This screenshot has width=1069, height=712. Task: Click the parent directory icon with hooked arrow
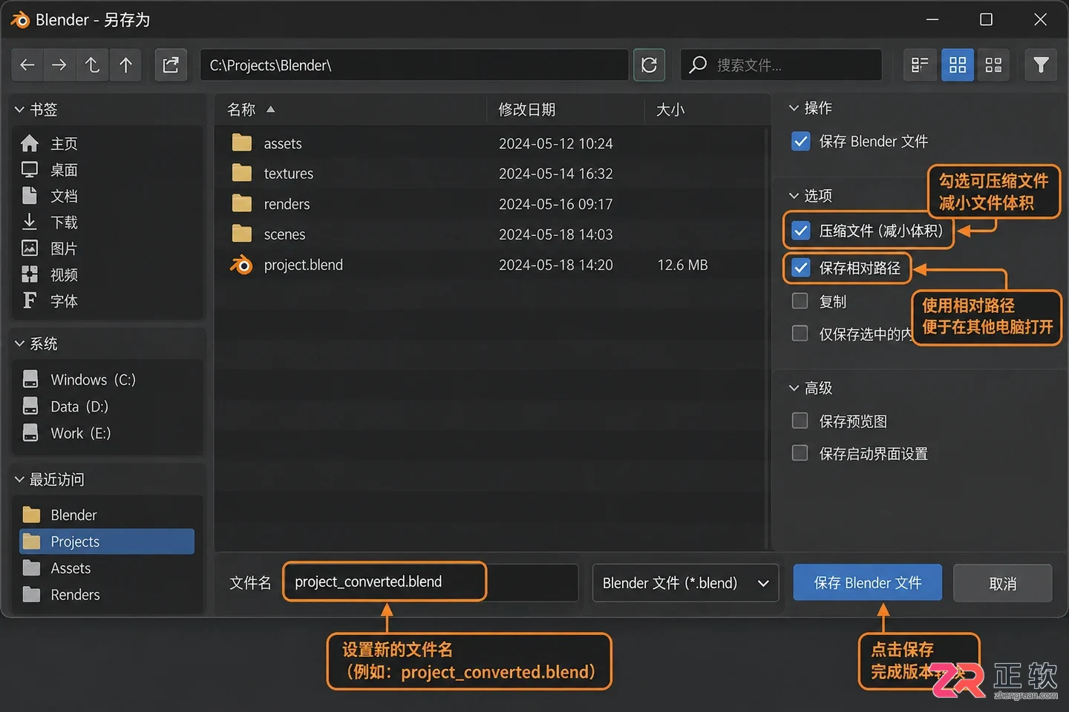click(x=92, y=65)
